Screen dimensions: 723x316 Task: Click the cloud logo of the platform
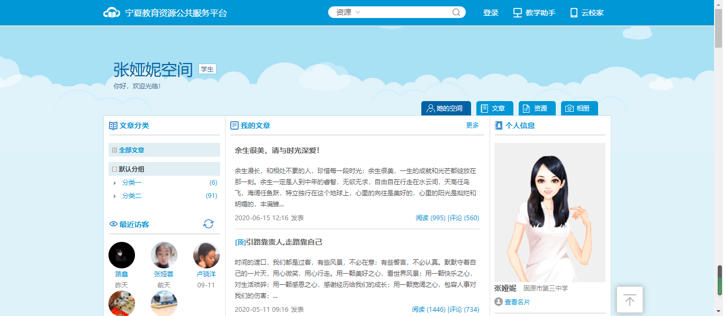(112, 13)
